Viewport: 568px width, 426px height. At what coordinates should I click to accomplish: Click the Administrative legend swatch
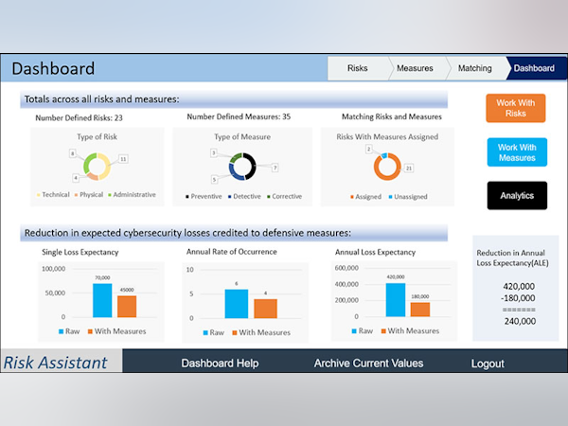point(110,195)
